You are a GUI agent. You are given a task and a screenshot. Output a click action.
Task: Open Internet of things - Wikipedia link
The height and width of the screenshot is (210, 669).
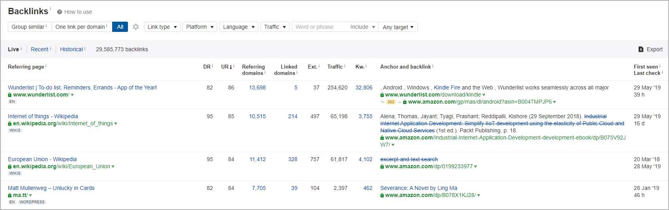(x=43, y=116)
